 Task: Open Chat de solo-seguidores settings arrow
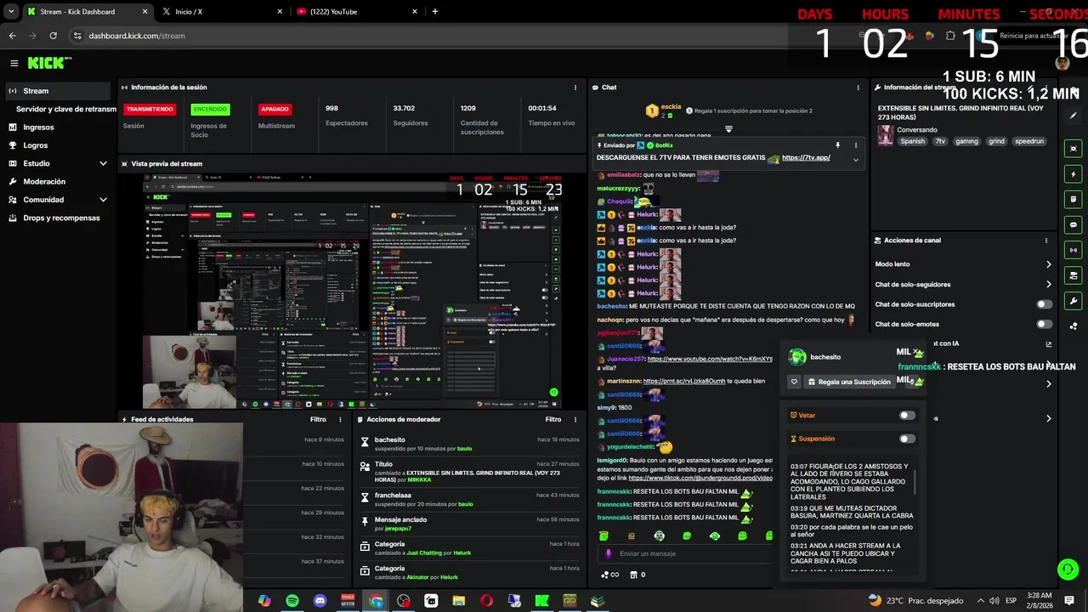pos(1048,285)
